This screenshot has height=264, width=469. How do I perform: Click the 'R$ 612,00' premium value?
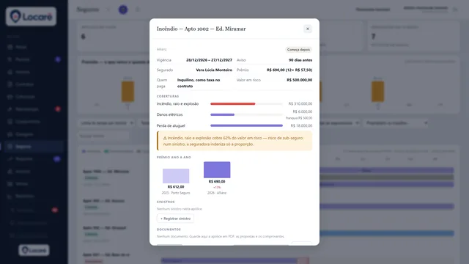coord(176,187)
